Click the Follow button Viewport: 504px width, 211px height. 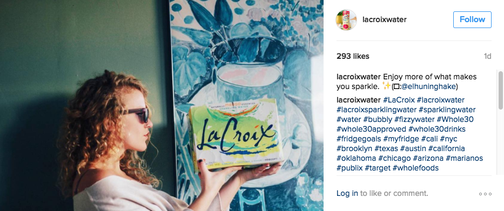(x=472, y=19)
